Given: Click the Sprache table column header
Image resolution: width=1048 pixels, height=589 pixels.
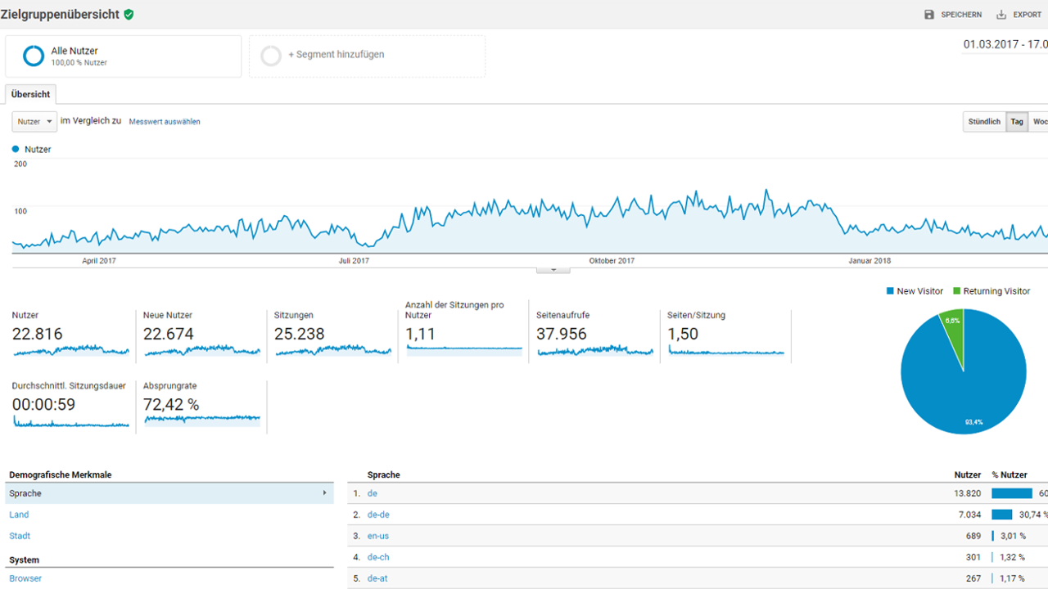Looking at the screenshot, I should 383,474.
